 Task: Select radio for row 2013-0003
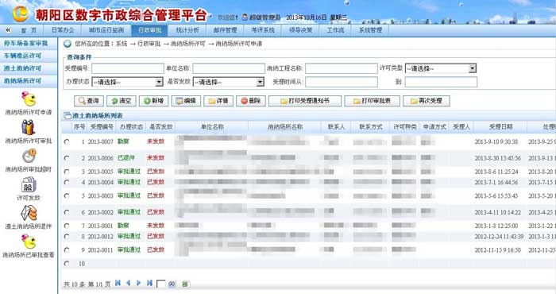click(x=67, y=195)
